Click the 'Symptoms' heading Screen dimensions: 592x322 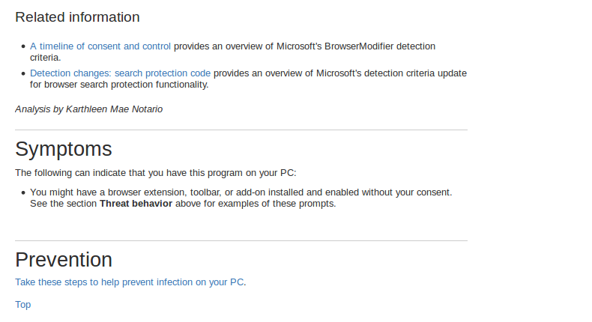[x=64, y=149]
